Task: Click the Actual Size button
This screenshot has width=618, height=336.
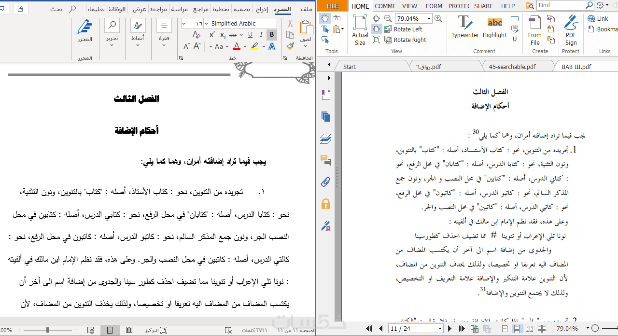Action: click(x=360, y=30)
